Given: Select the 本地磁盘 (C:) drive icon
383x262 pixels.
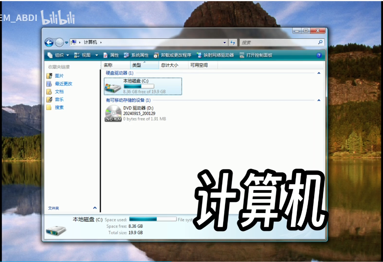Looking at the screenshot, I should (113, 87).
